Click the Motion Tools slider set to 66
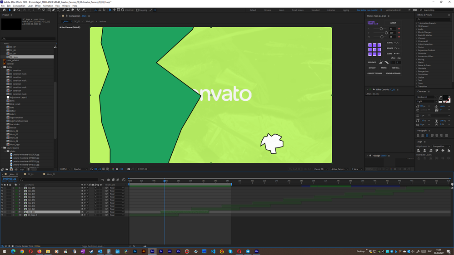 tap(382, 37)
